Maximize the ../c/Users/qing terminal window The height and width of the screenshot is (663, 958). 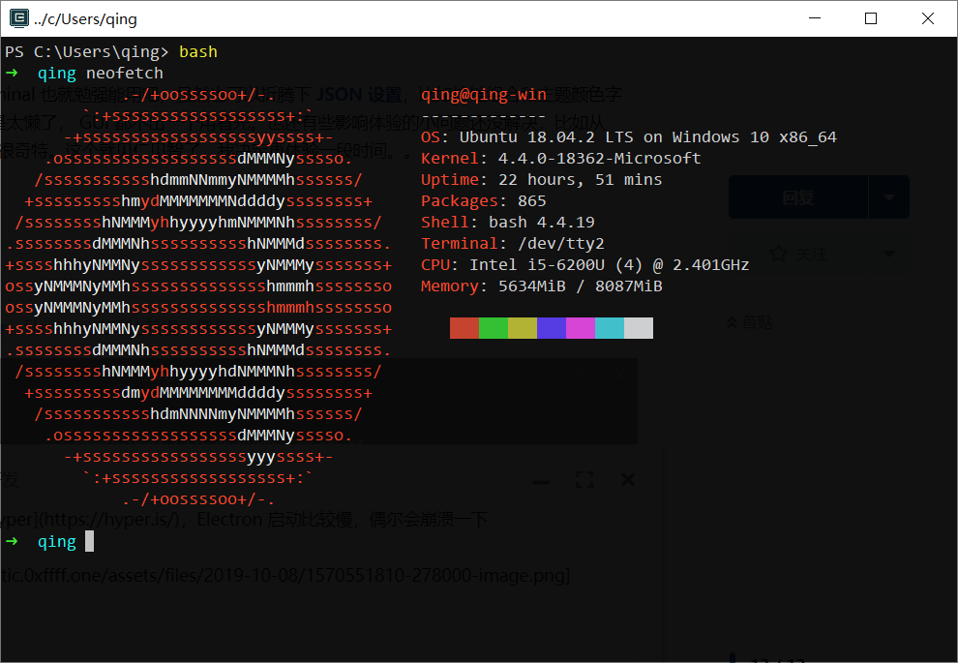(871, 18)
